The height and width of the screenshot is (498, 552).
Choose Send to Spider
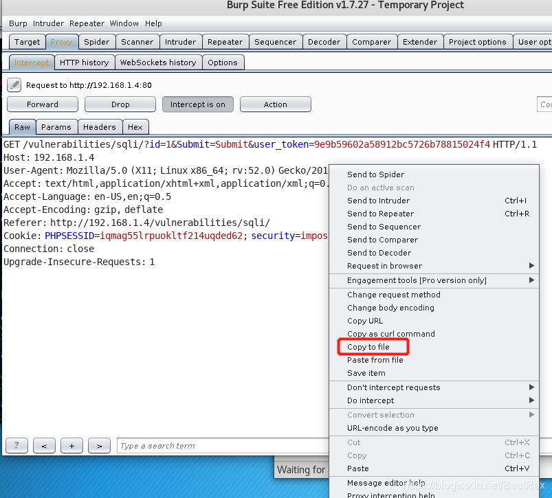tap(434, 174)
